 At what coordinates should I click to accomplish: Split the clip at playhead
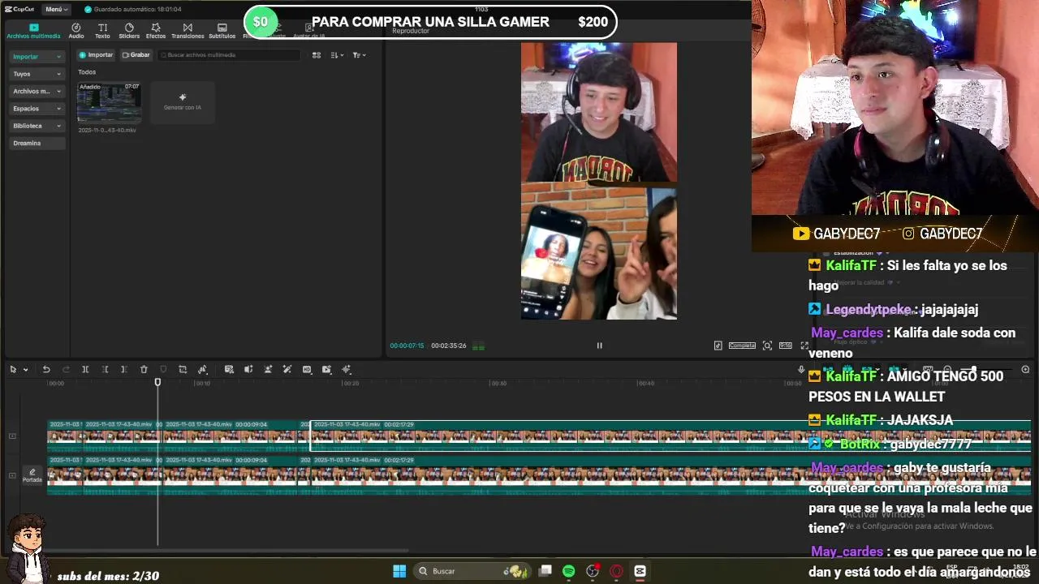[85, 370]
